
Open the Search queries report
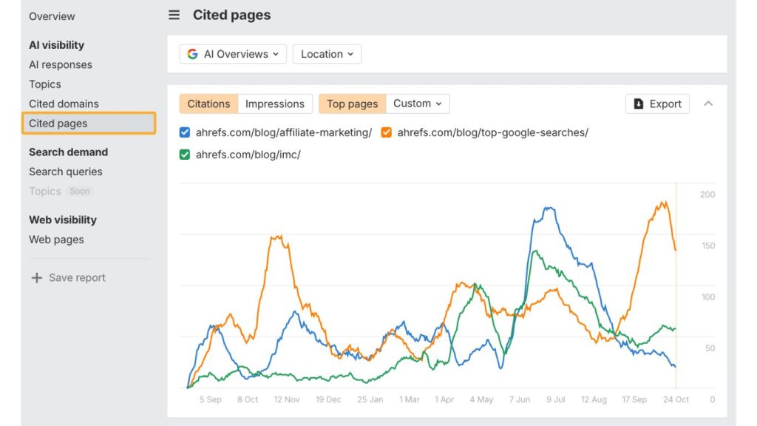pyautogui.click(x=66, y=172)
